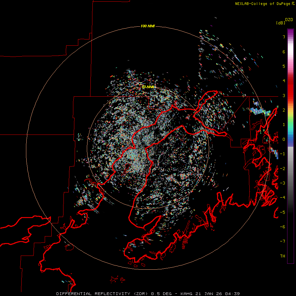Click the "100 NMI" range ring label
Viewport: 296px width, 296px height.
click(148, 26)
